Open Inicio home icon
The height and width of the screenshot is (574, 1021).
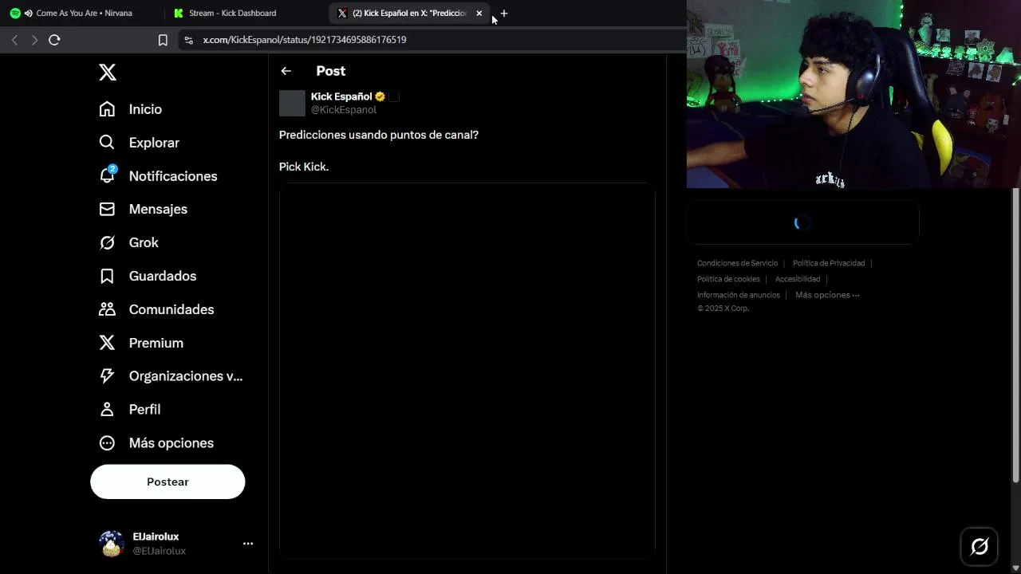click(x=107, y=109)
